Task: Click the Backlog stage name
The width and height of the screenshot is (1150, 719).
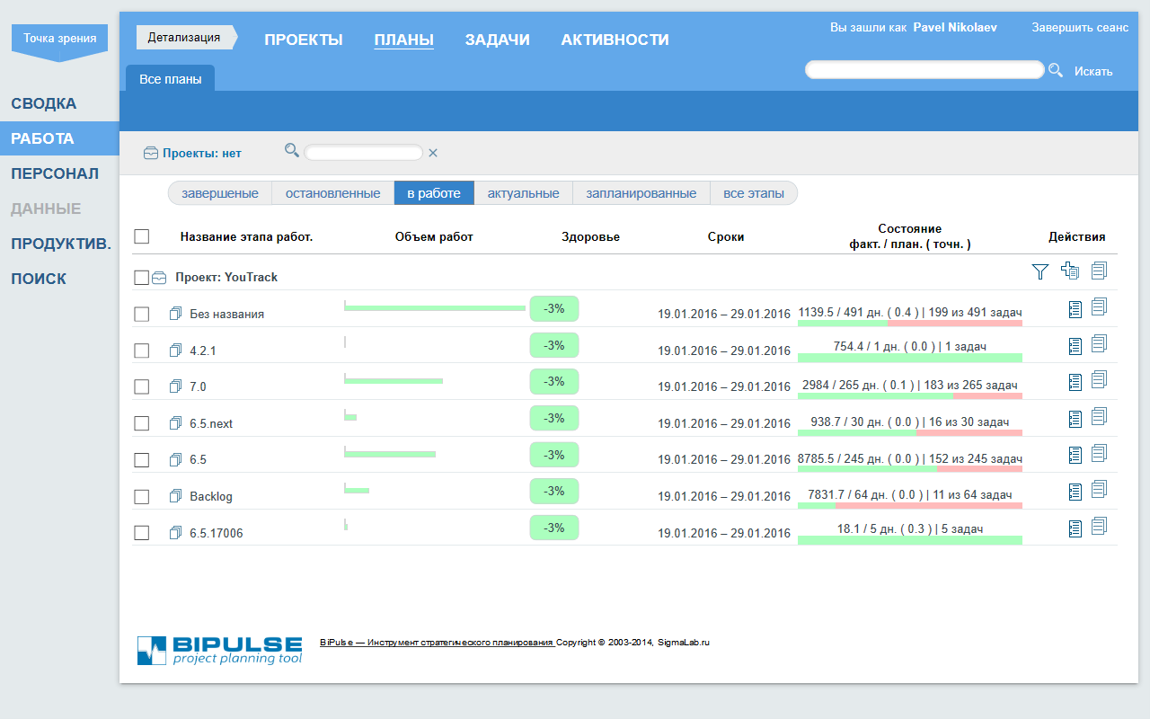Action: click(211, 496)
